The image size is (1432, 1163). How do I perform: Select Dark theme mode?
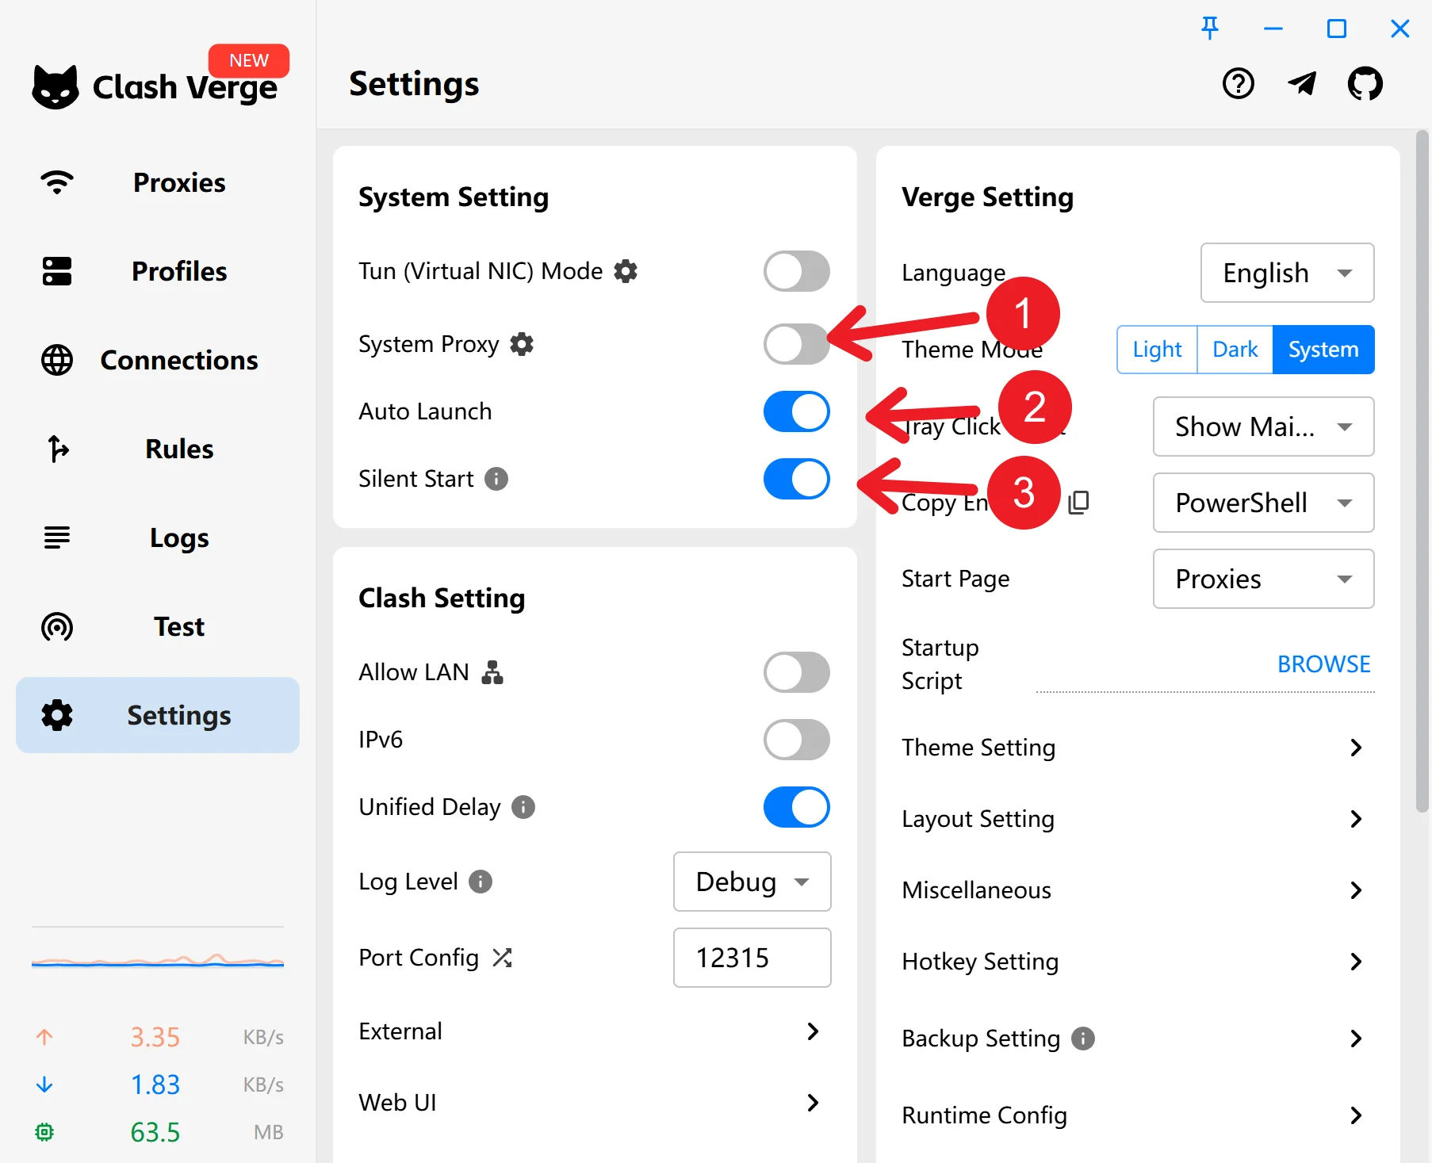point(1235,350)
